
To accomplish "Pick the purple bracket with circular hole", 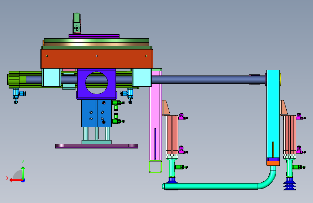I will tap(97, 84).
